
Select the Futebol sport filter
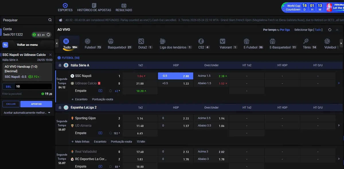coord(93,44)
